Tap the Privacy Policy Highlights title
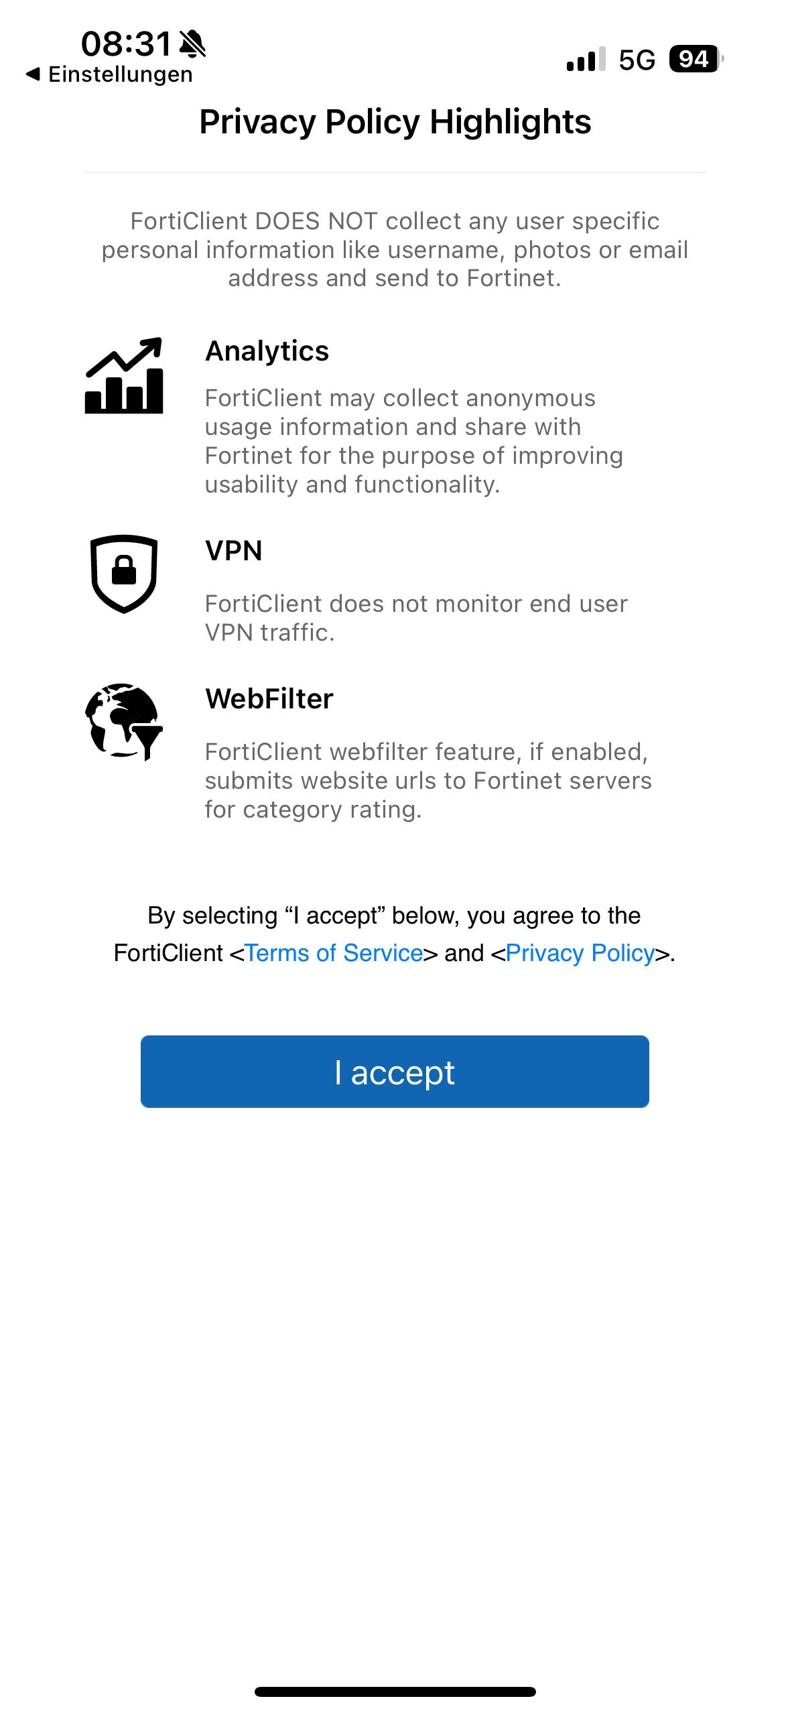The width and height of the screenshot is (790, 1713). [x=395, y=122]
